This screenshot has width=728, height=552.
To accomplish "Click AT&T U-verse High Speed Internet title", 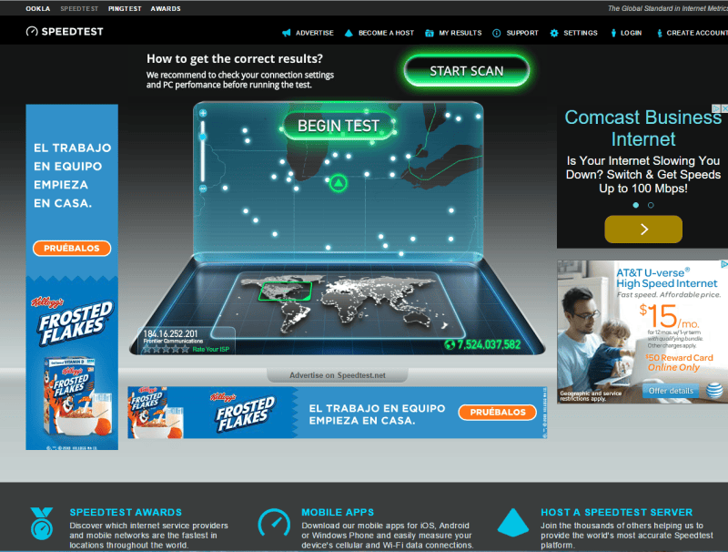I will click(667, 278).
